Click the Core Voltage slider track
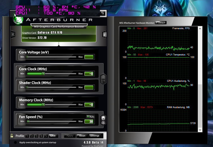 tap(52, 57)
